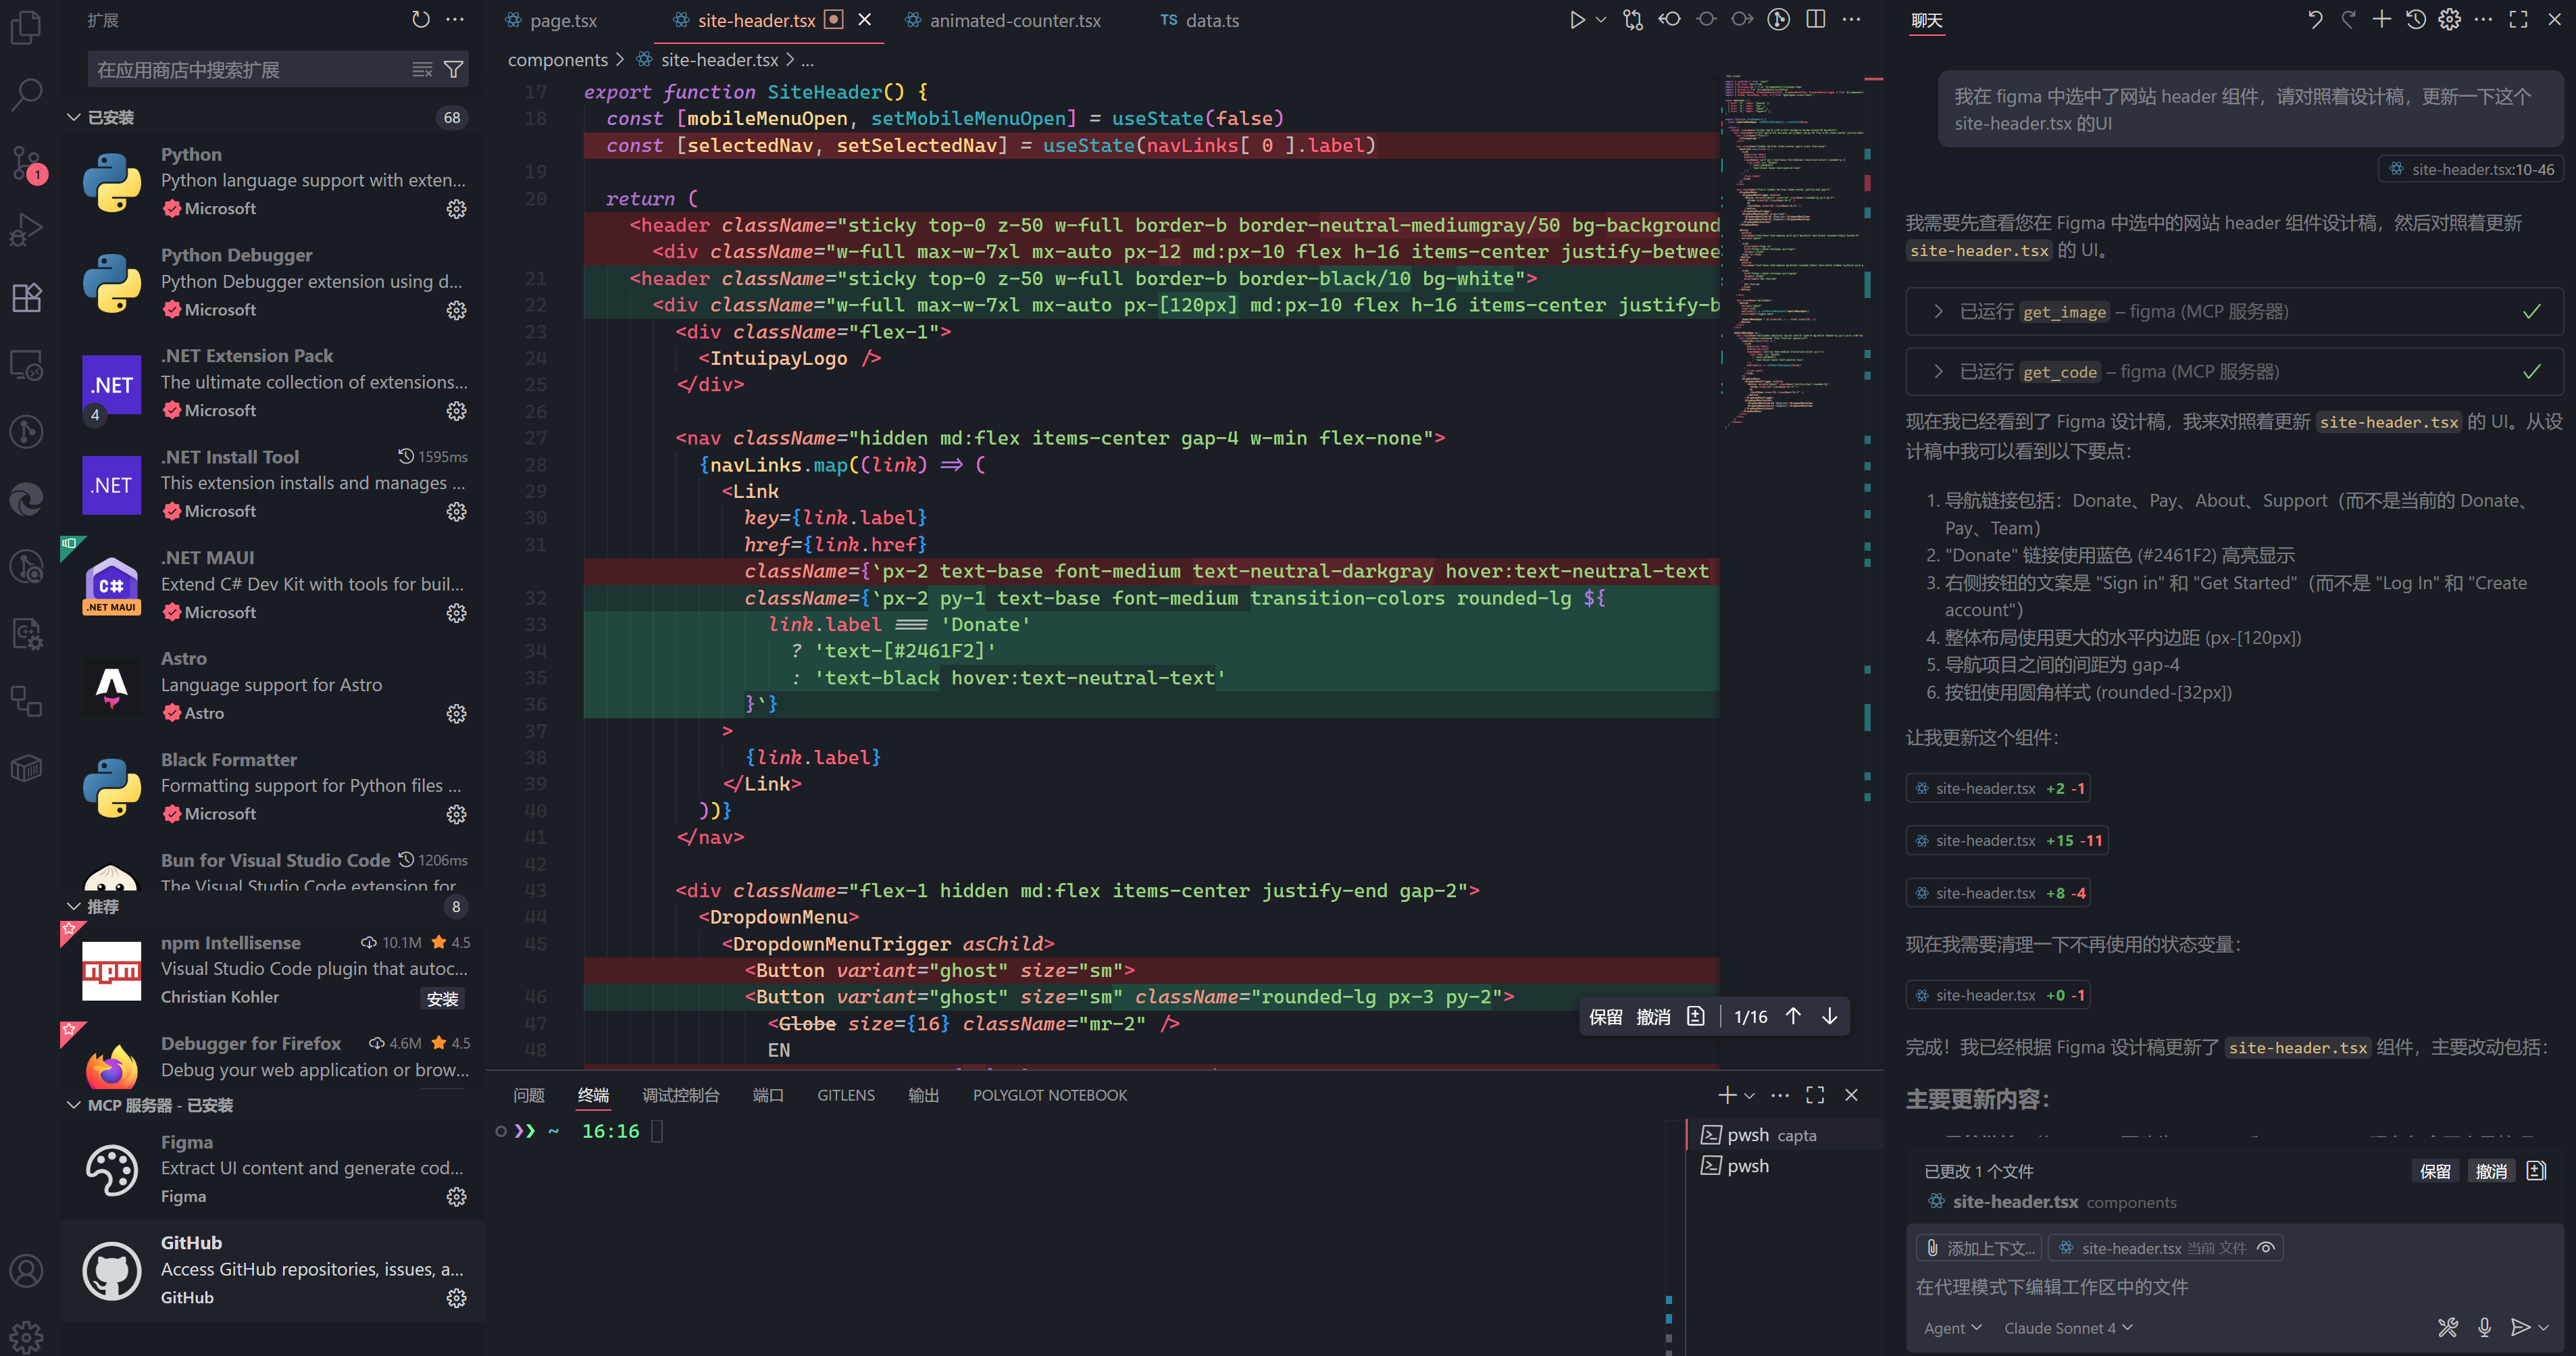
Task: Open the Search view in activity bar
Action: (26, 94)
